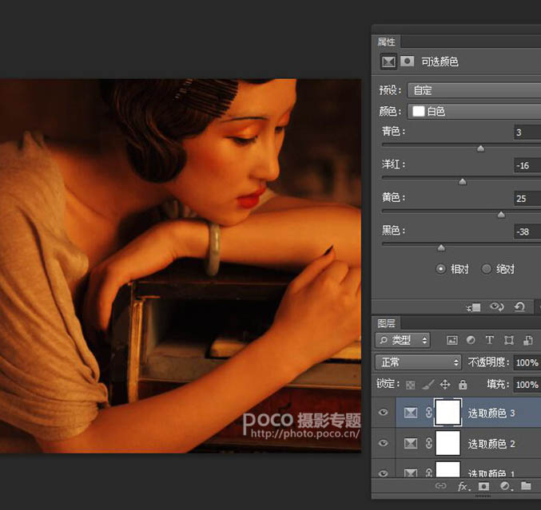
Task: Select the 绝对 radio button
Action: point(486,269)
